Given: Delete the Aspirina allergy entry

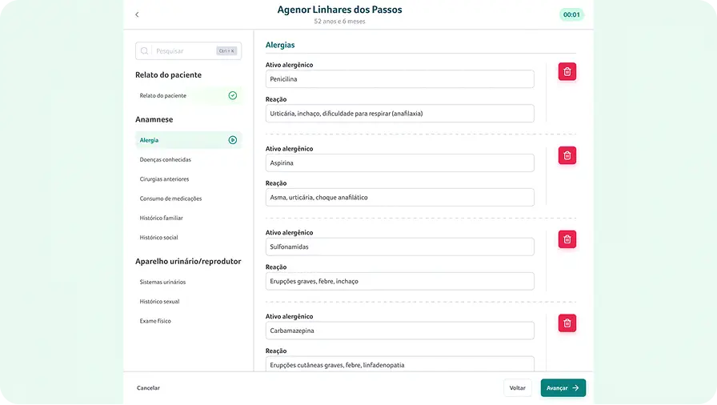Looking at the screenshot, I should [567, 155].
